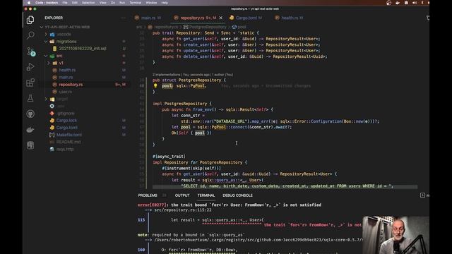This screenshot has width=452, height=254.
Task: Open the Window menu
Action: [151, 3]
